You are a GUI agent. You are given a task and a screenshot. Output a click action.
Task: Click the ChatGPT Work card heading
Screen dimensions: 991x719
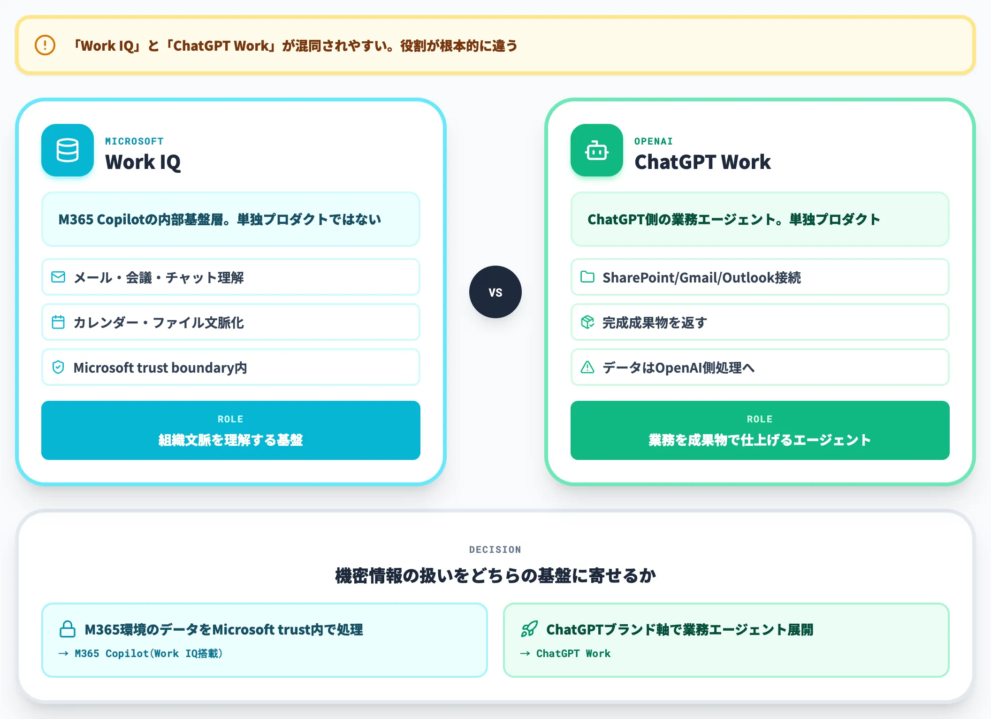tap(702, 162)
